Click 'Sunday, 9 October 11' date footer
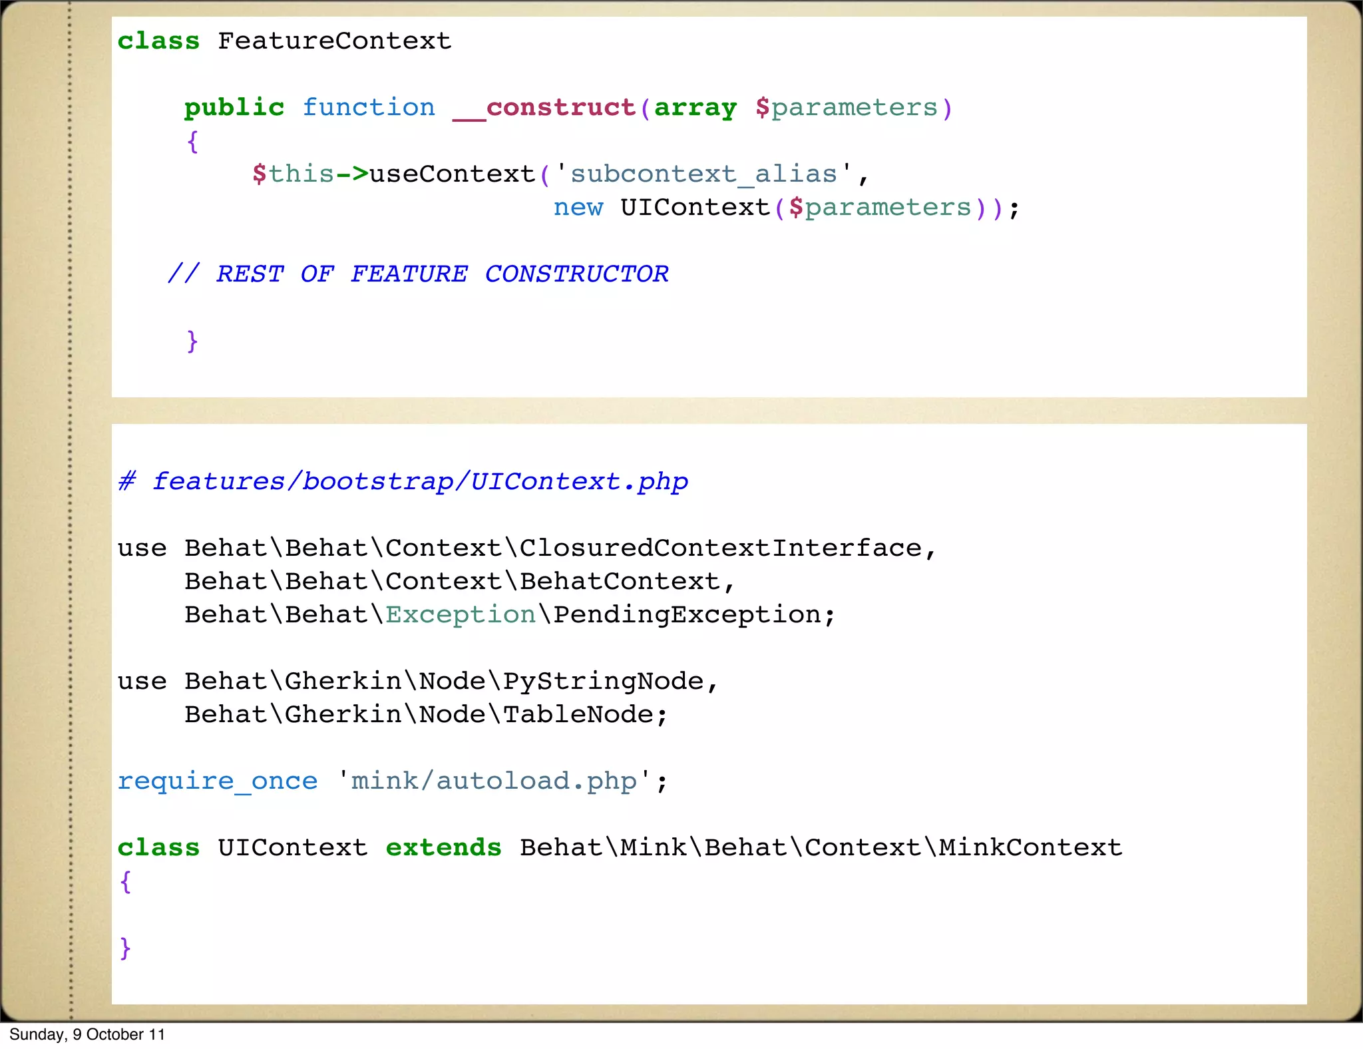 (87, 1034)
